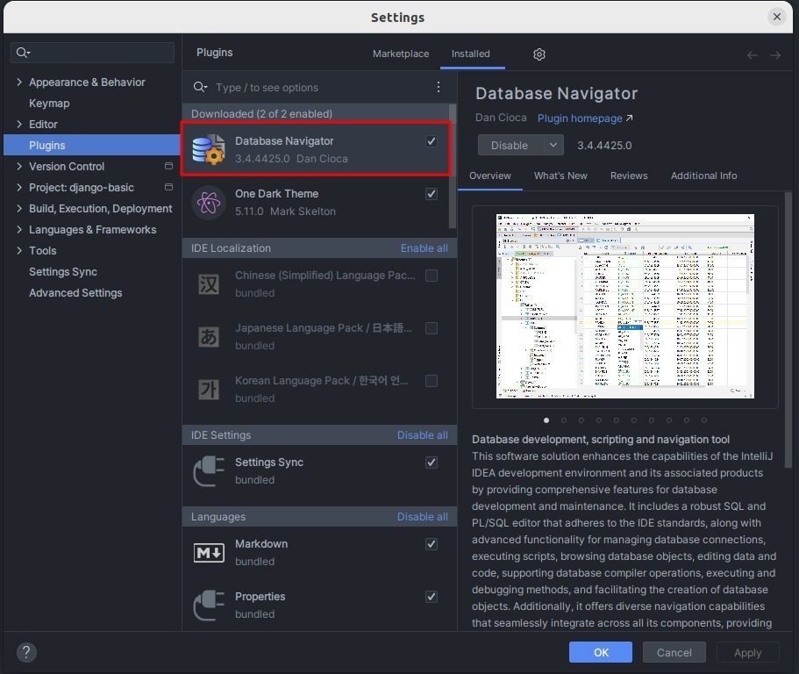Screen dimensions: 799x674
Task: Click the Cancel button
Action: pos(674,652)
